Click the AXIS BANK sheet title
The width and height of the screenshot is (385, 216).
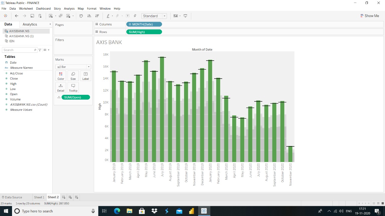[109, 42]
